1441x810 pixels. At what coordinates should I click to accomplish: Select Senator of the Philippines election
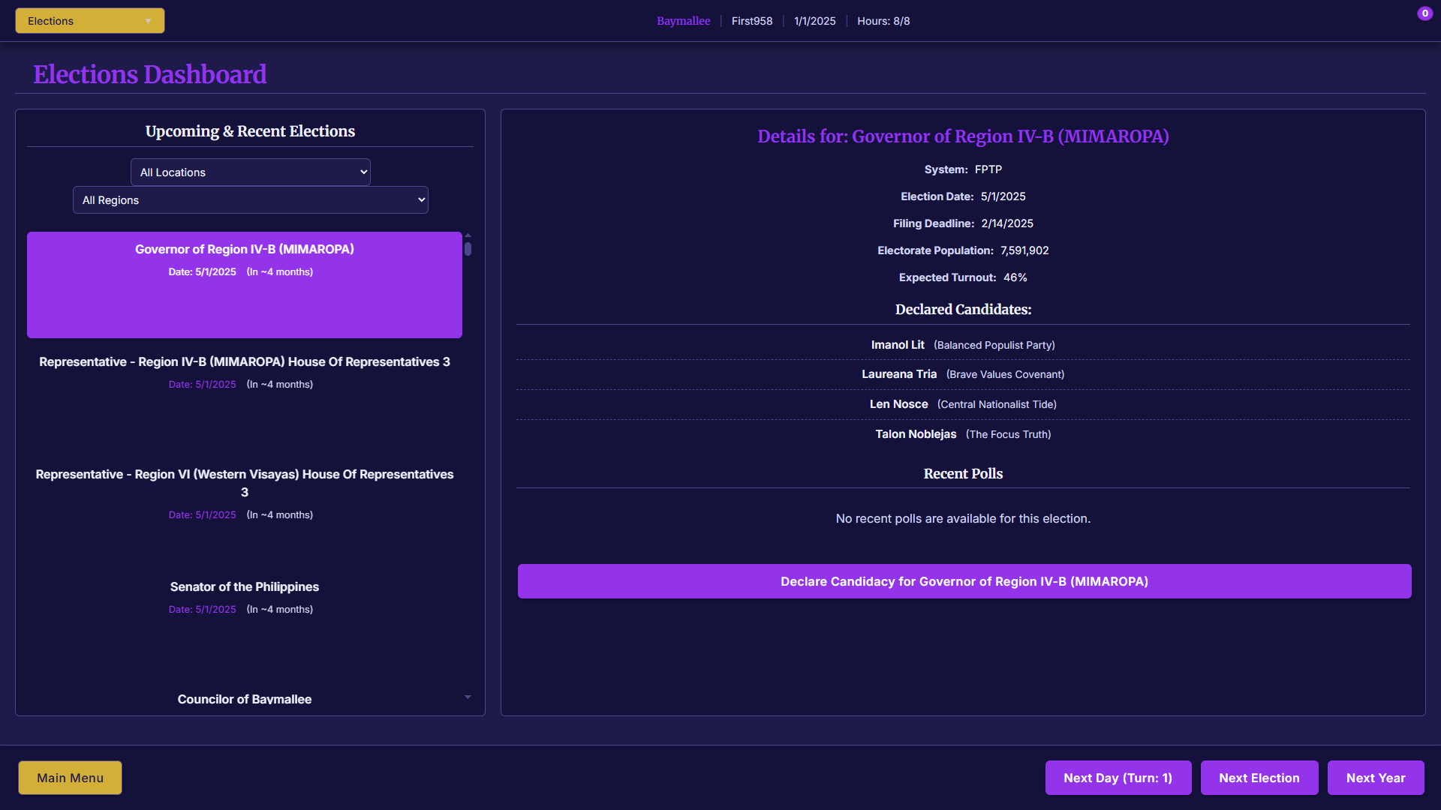click(x=244, y=597)
